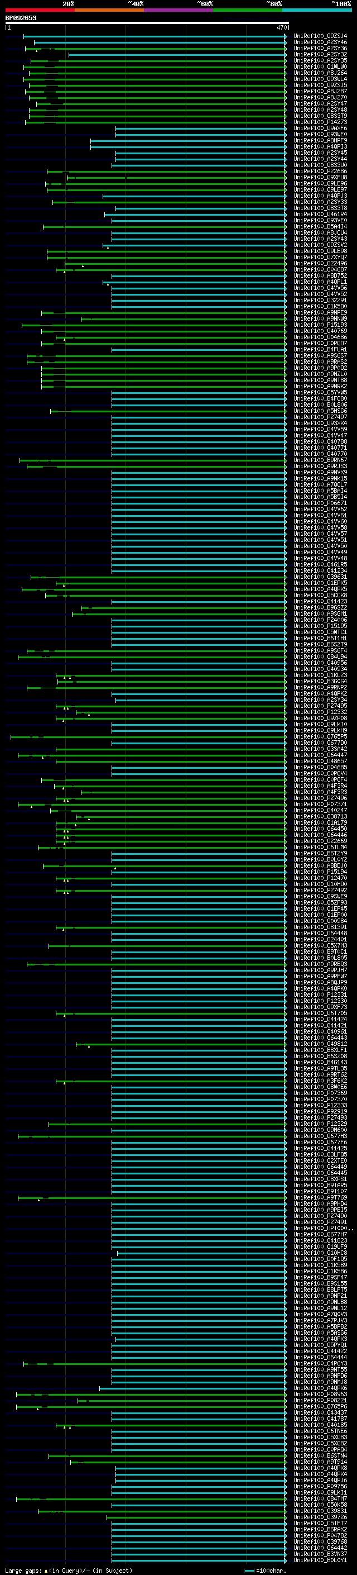Select hit UniRef100_A4QPJ3
The image size is (357, 1575).
click(x=320, y=196)
